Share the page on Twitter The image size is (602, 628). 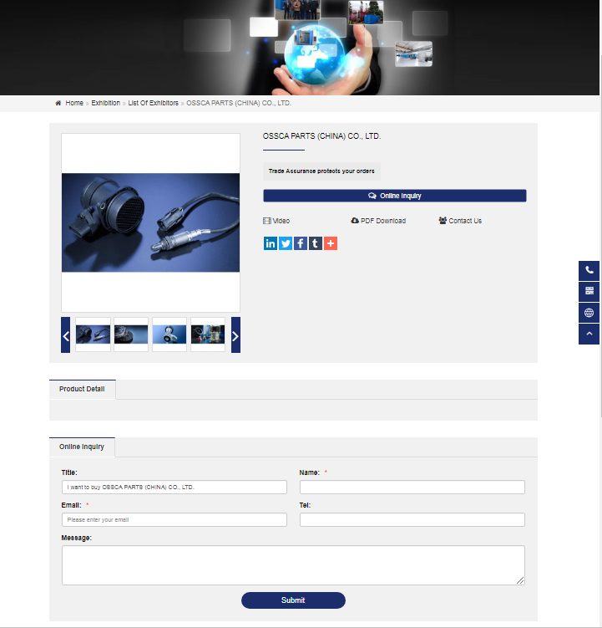[286, 243]
